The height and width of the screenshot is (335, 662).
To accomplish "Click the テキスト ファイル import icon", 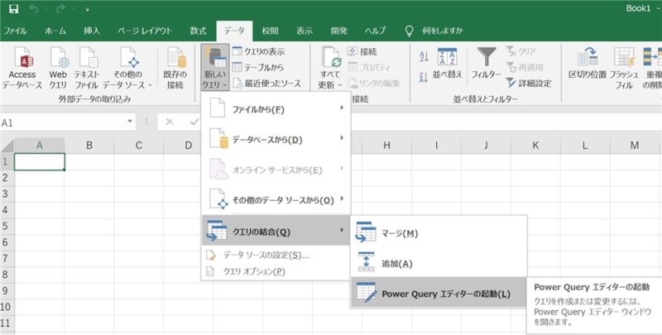I will pyautogui.click(x=87, y=68).
